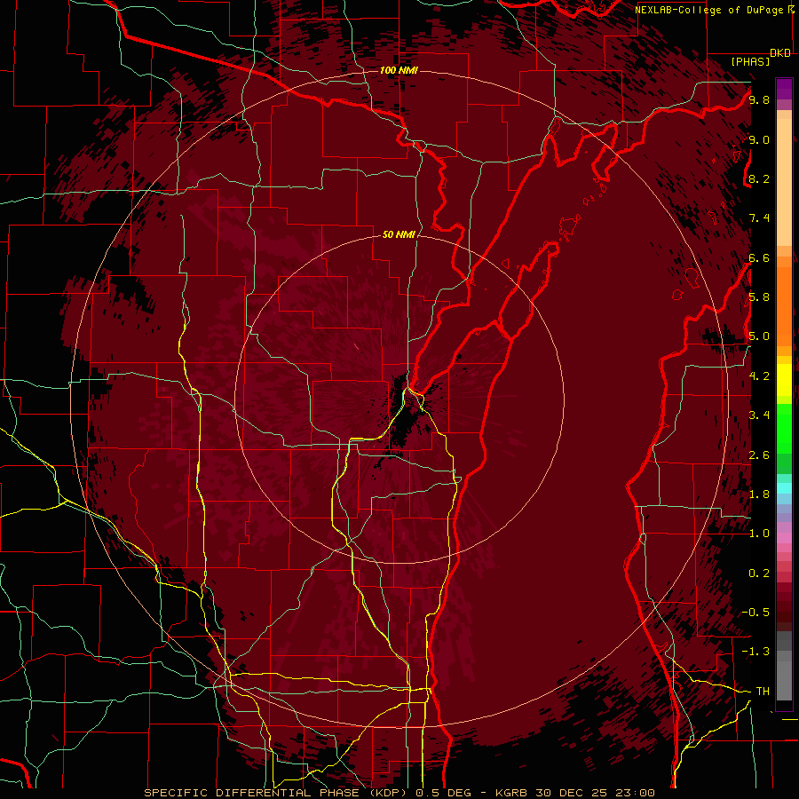Click the radar site center black clutter area
Image resolution: width=799 pixels, height=799 pixels.
[x=404, y=417]
